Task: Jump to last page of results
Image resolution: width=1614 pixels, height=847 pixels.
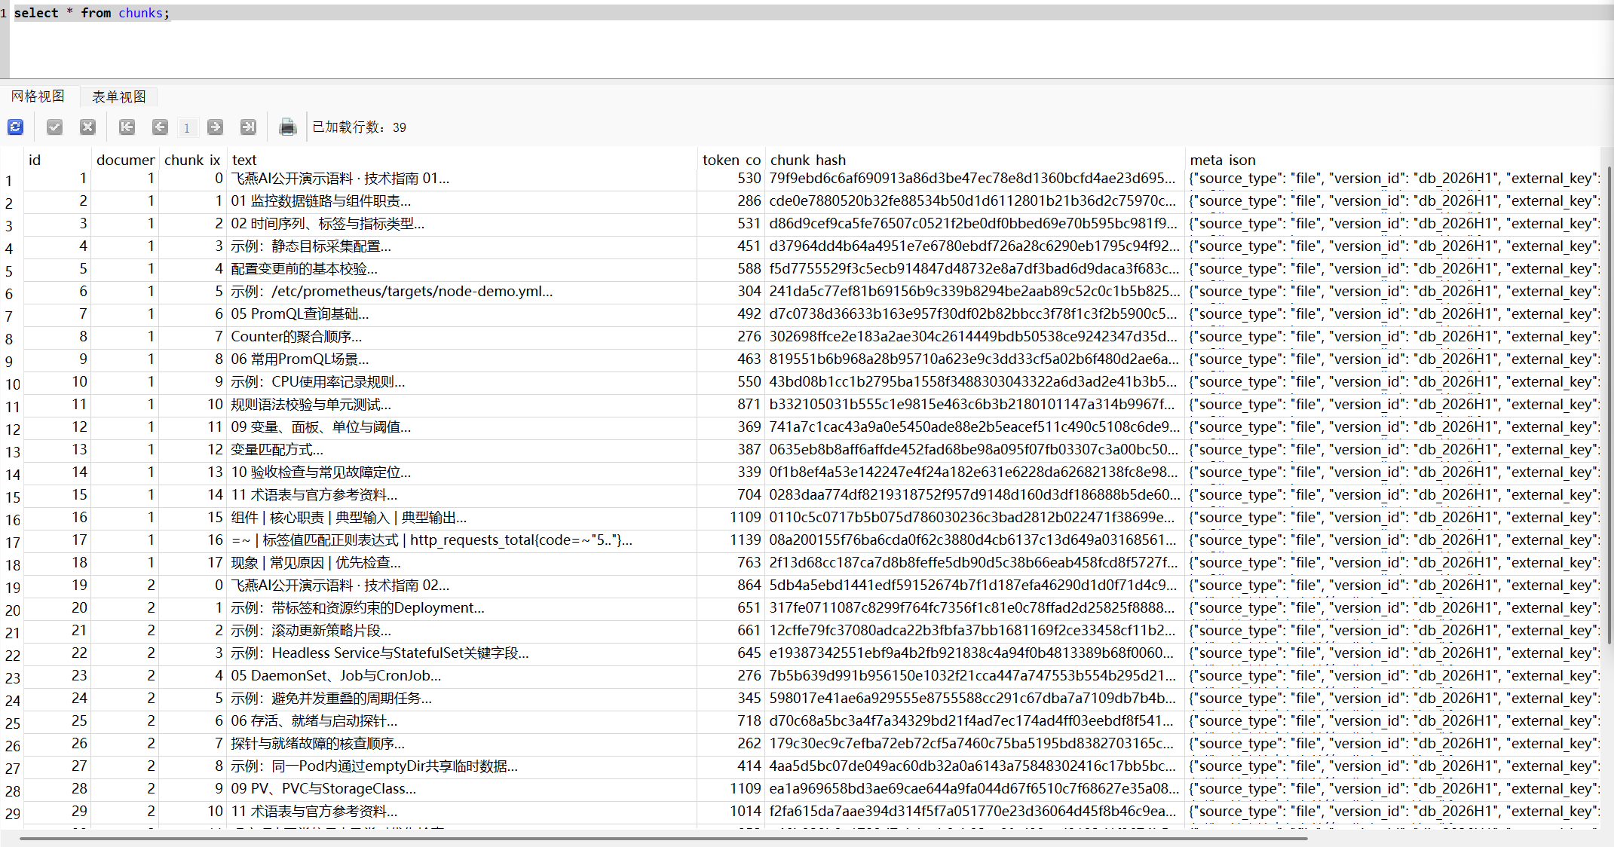Action: 248,127
